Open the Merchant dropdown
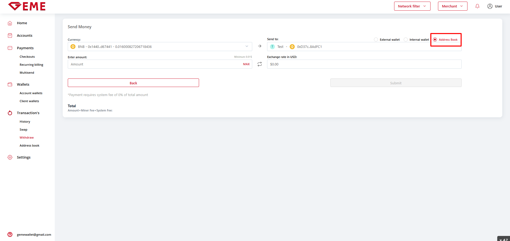 [452, 6]
